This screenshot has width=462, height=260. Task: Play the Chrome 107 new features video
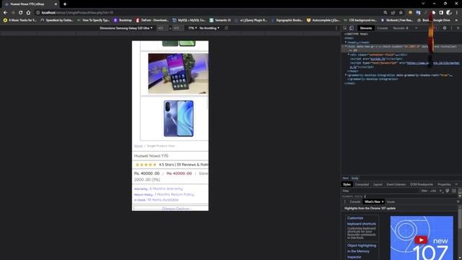(421, 240)
